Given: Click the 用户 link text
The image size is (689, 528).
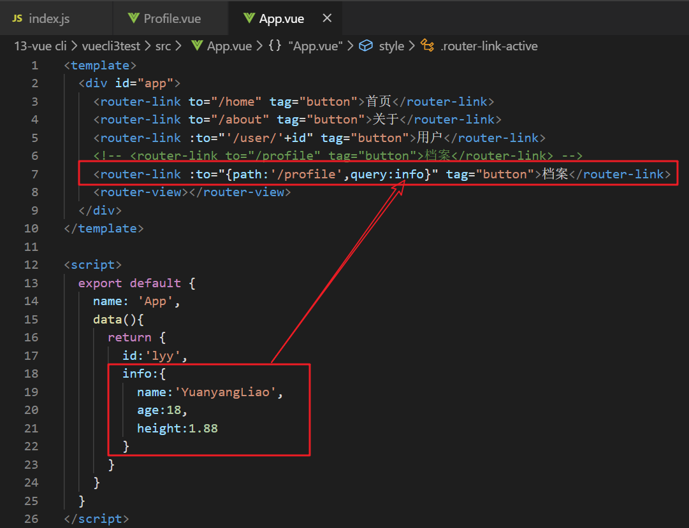Looking at the screenshot, I should point(430,138).
